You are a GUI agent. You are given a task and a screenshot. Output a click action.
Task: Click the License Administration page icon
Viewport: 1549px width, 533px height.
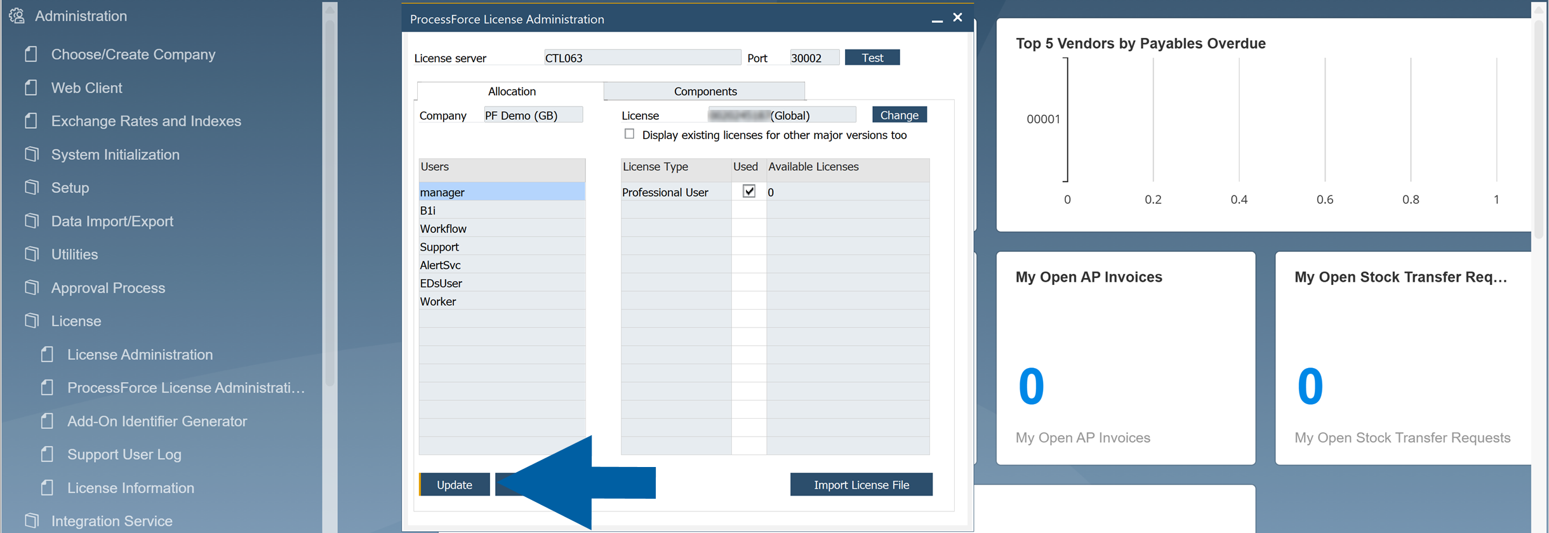point(47,354)
